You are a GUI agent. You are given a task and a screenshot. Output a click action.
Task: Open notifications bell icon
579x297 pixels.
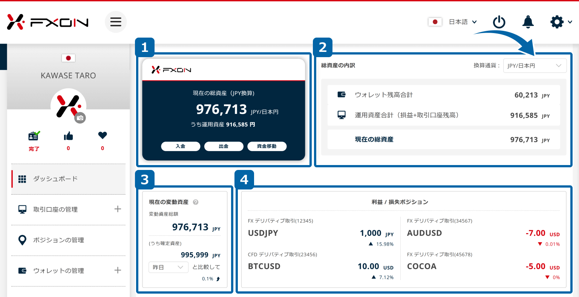tap(528, 22)
